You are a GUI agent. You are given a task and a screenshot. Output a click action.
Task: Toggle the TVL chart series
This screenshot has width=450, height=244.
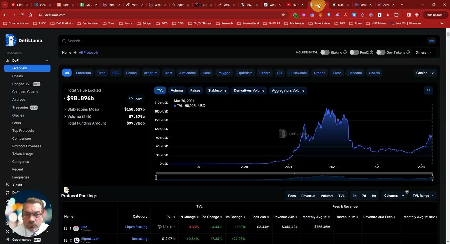160,90
